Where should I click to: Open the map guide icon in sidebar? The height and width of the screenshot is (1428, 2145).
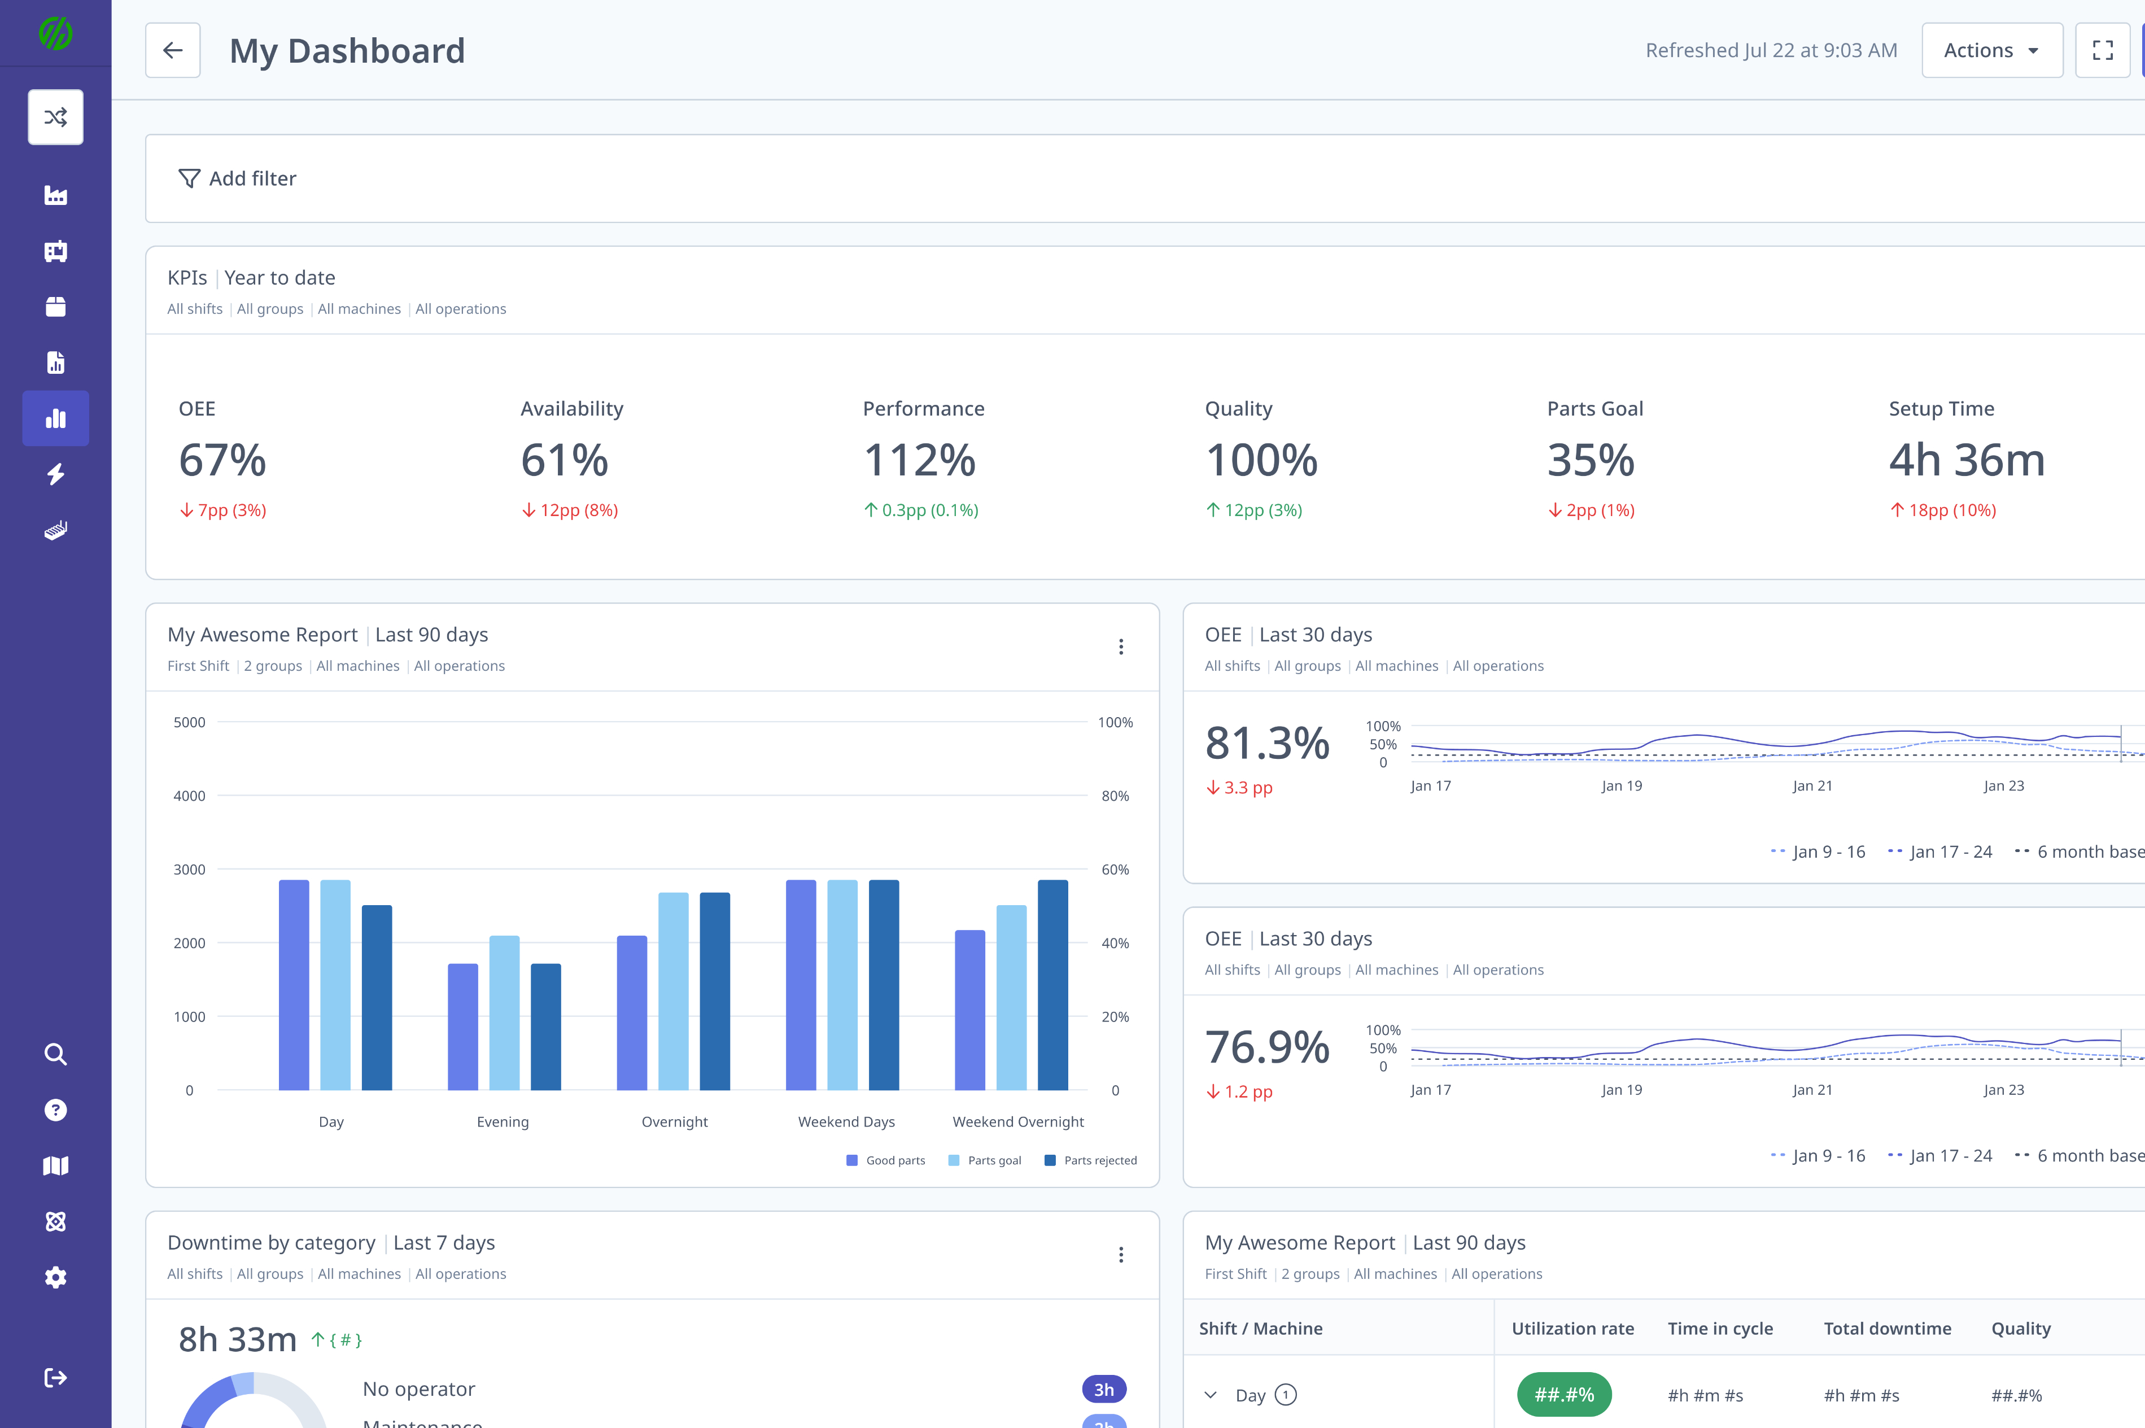click(x=55, y=1165)
